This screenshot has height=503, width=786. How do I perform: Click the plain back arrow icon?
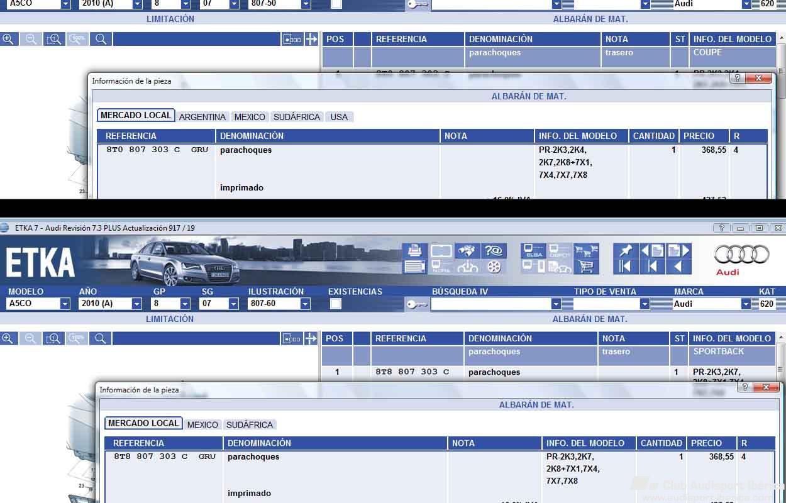(678, 267)
